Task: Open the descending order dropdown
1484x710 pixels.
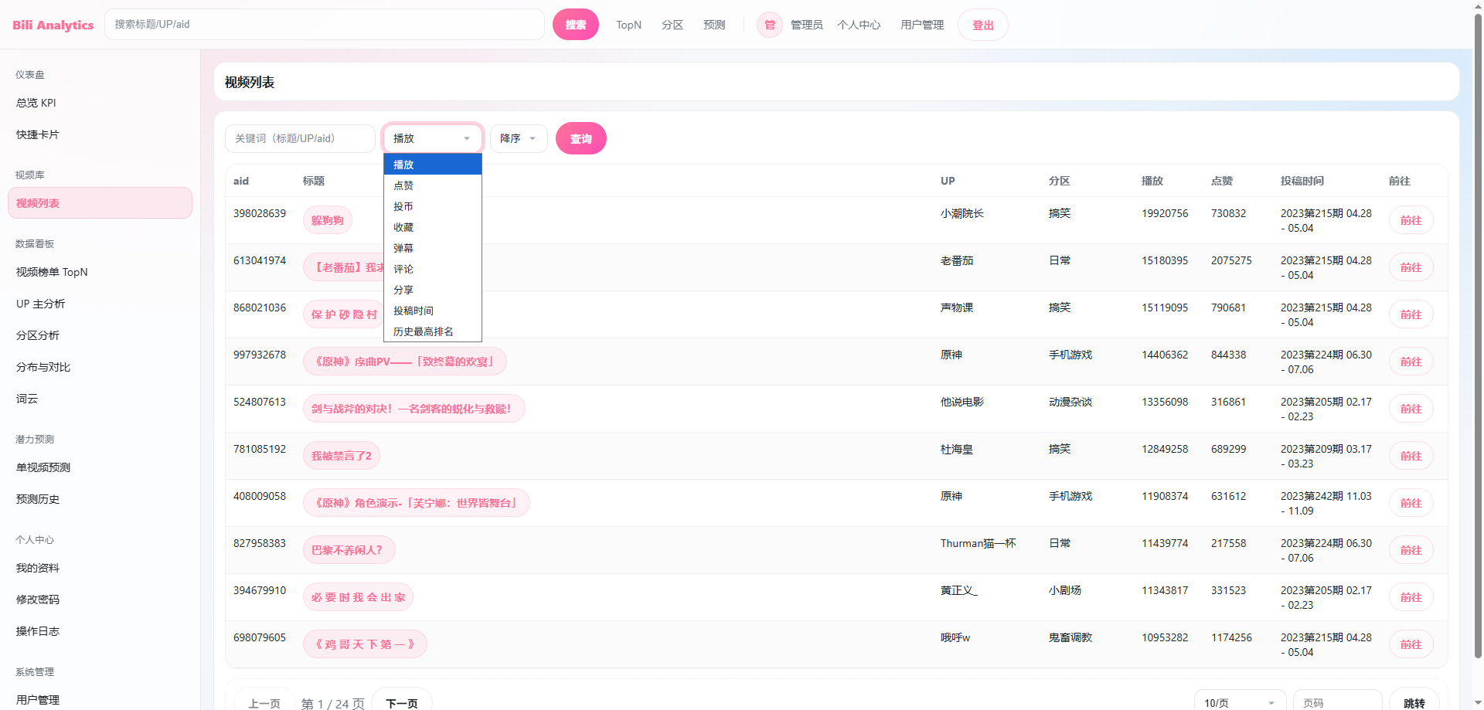Action: point(518,138)
